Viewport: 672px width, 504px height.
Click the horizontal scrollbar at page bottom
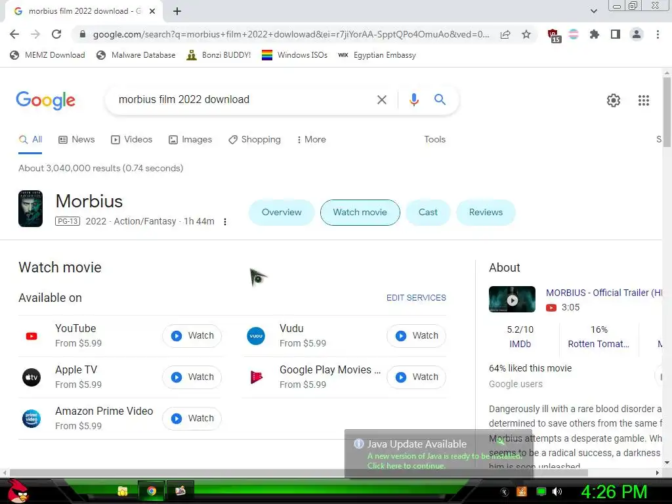click(x=299, y=472)
